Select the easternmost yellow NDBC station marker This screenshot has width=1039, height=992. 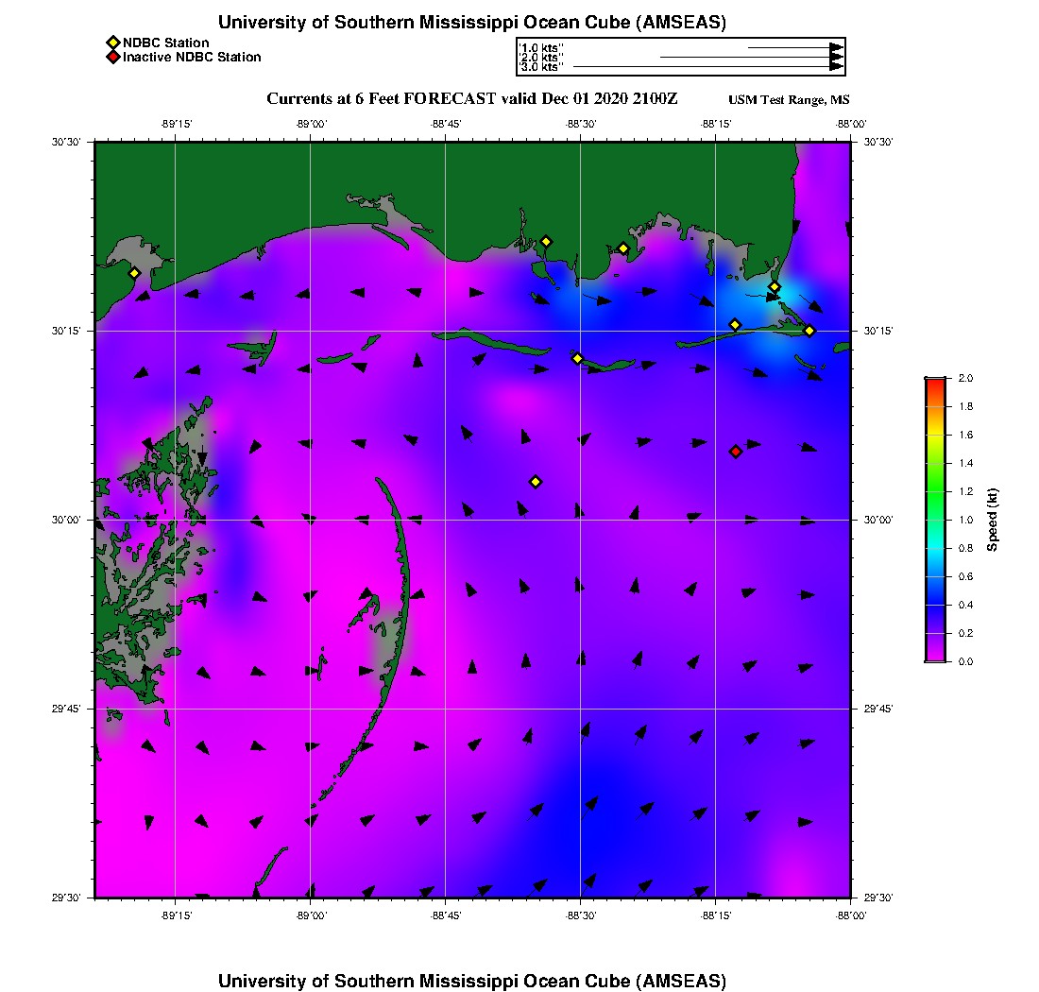(x=809, y=331)
